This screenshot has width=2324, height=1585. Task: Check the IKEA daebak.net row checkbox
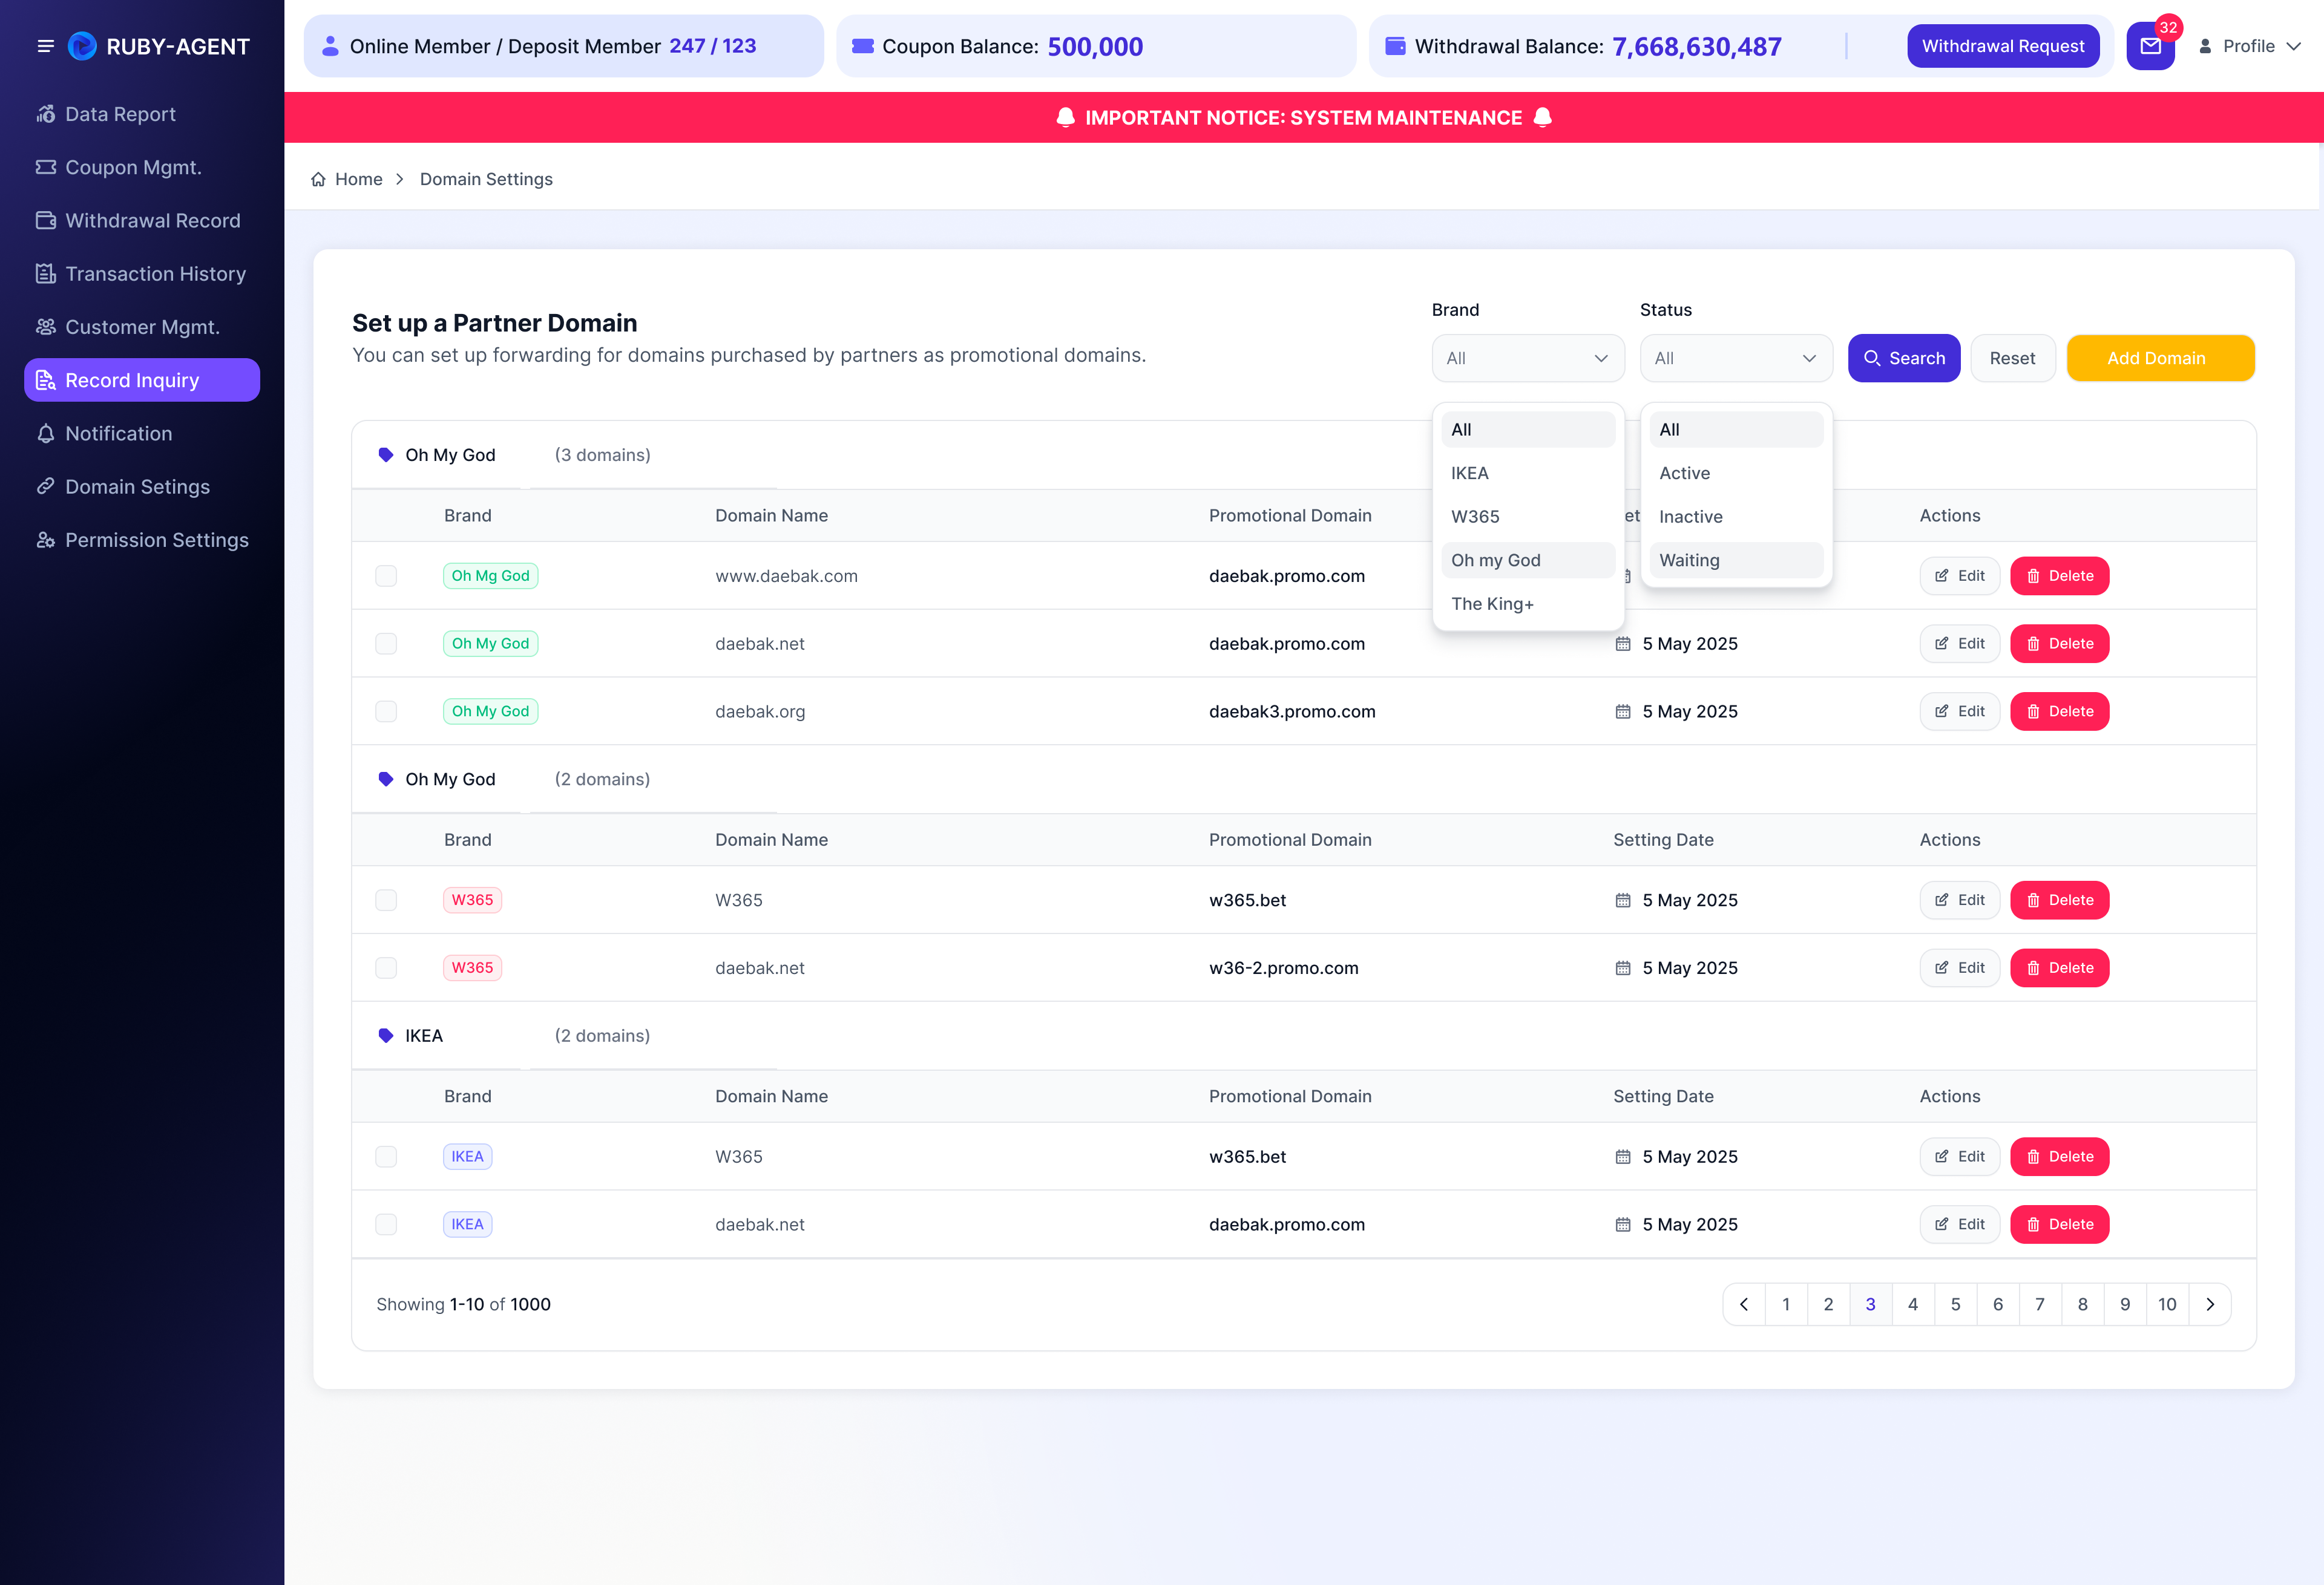(386, 1224)
